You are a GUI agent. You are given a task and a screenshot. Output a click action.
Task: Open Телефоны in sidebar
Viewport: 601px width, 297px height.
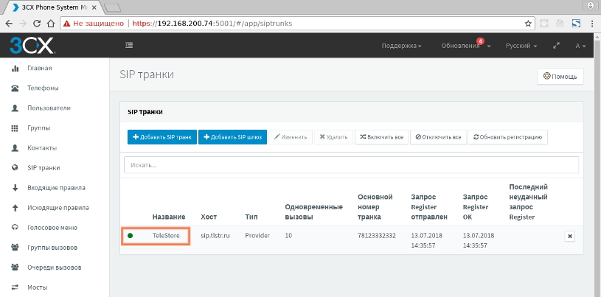[43, 88]
